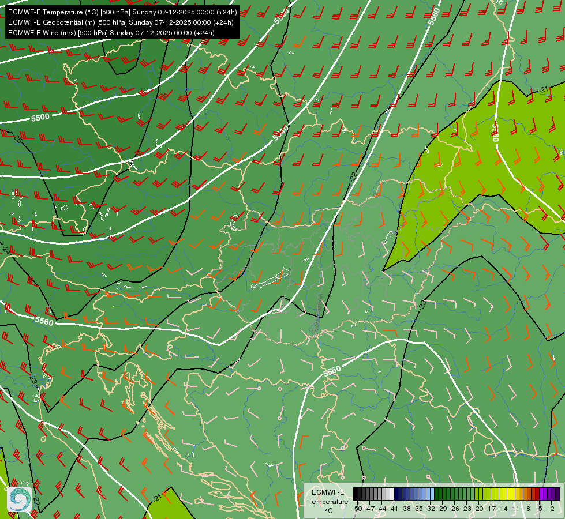This screenshot has height=519, width=565.
Task: Pick the dark purple swatch at the legend's warm end
Action: [557, 494]
